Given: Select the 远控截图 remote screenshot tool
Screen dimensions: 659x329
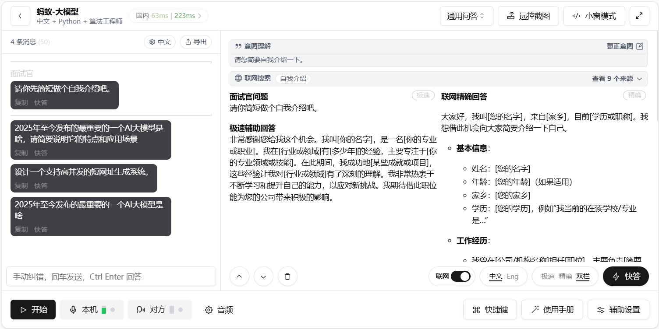Looking at the screenshot, I should point(528,16).
